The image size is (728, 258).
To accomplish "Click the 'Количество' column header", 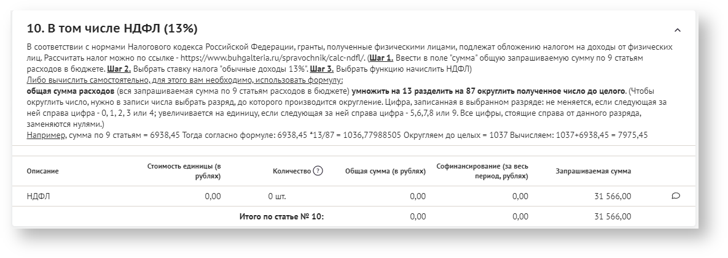I will [292, 171].
